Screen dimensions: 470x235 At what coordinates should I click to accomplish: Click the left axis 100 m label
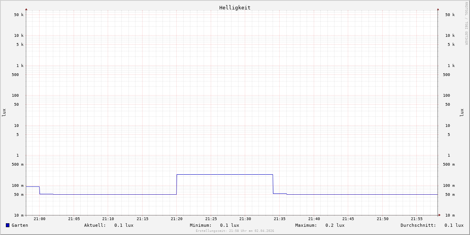[18, 186]
